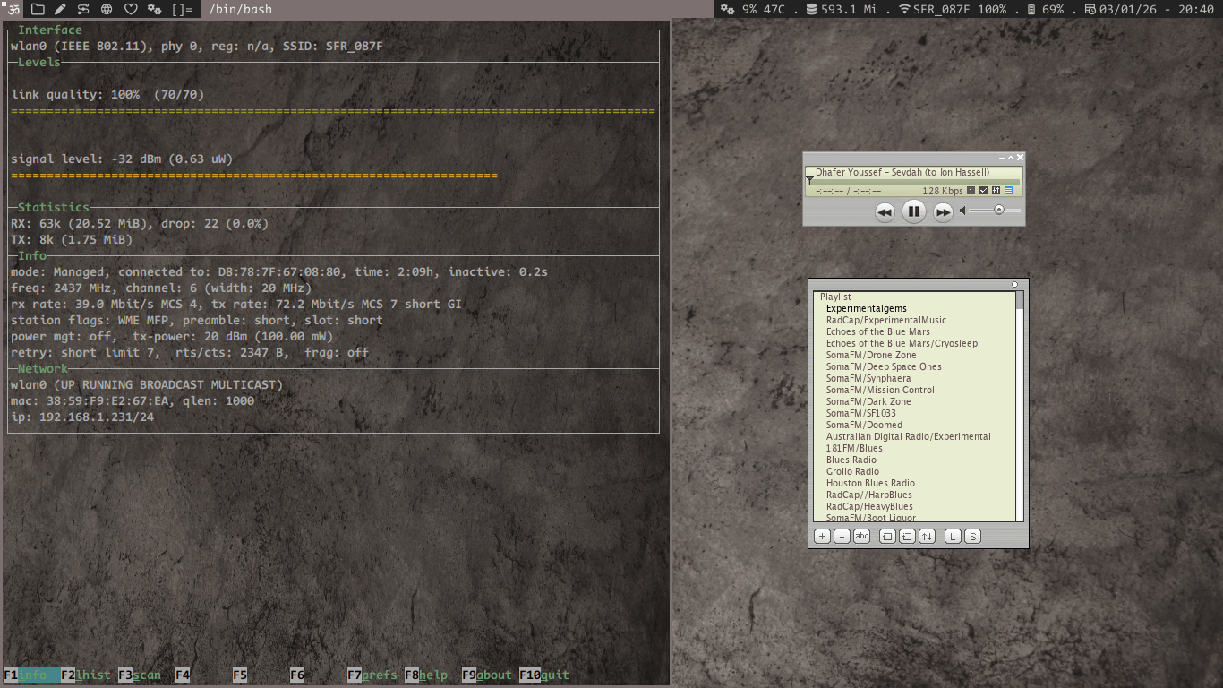
Task: Click the sort arrows playlist button
Action: coord(927,537)
